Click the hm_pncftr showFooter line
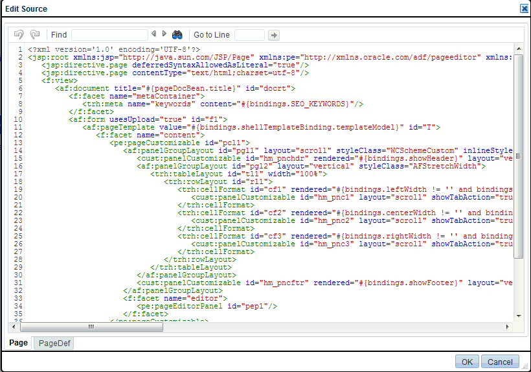The height and width of the screenshot is (372, 531). click(324, 283)
